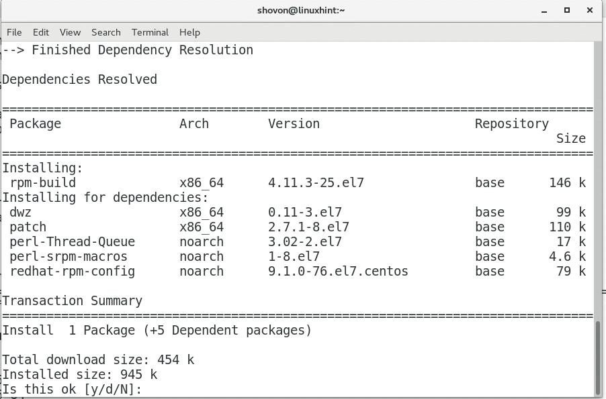Click the Repository column header
Viewport: 606px width, 399px height.
(x=512, y=123)
